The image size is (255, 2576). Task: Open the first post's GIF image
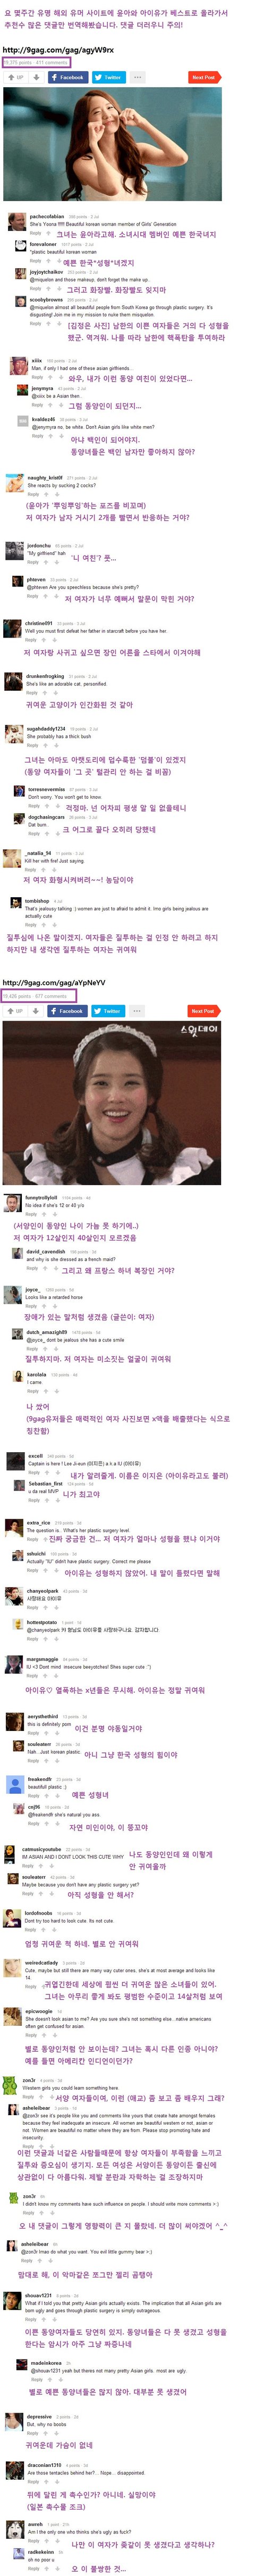tap(112, 144)
